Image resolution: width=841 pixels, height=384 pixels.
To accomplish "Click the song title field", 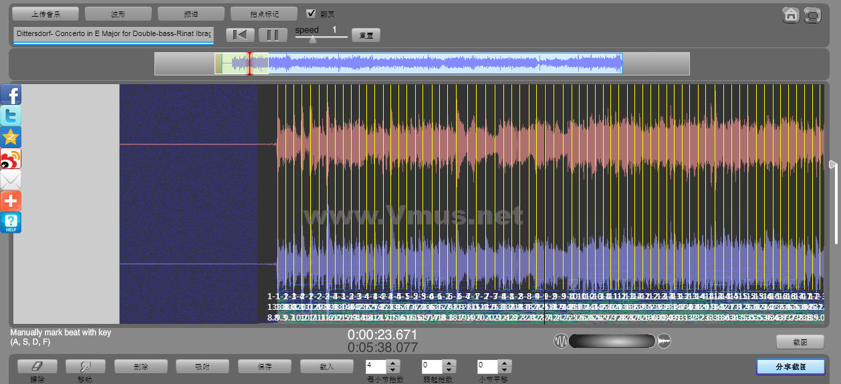I will [113, 33].
